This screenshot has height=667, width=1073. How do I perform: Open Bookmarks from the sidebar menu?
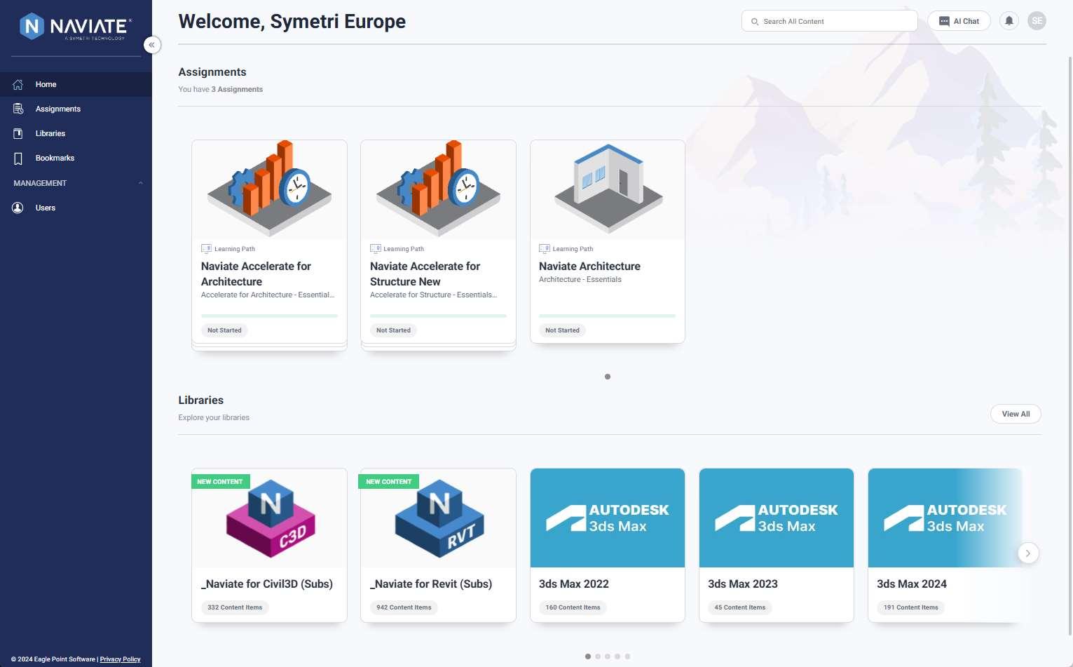click(76, 158)
